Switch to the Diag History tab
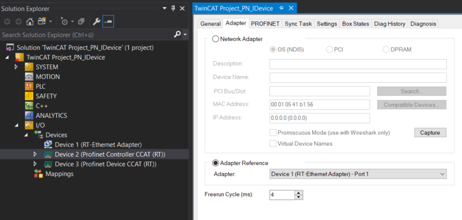The width and height of the screenshot is (462, 220). 390,24
